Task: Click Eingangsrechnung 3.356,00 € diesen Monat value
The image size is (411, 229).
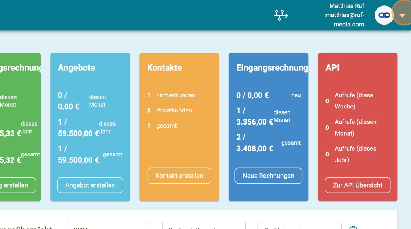Action: pyautogui.click(x=255, y=116)
